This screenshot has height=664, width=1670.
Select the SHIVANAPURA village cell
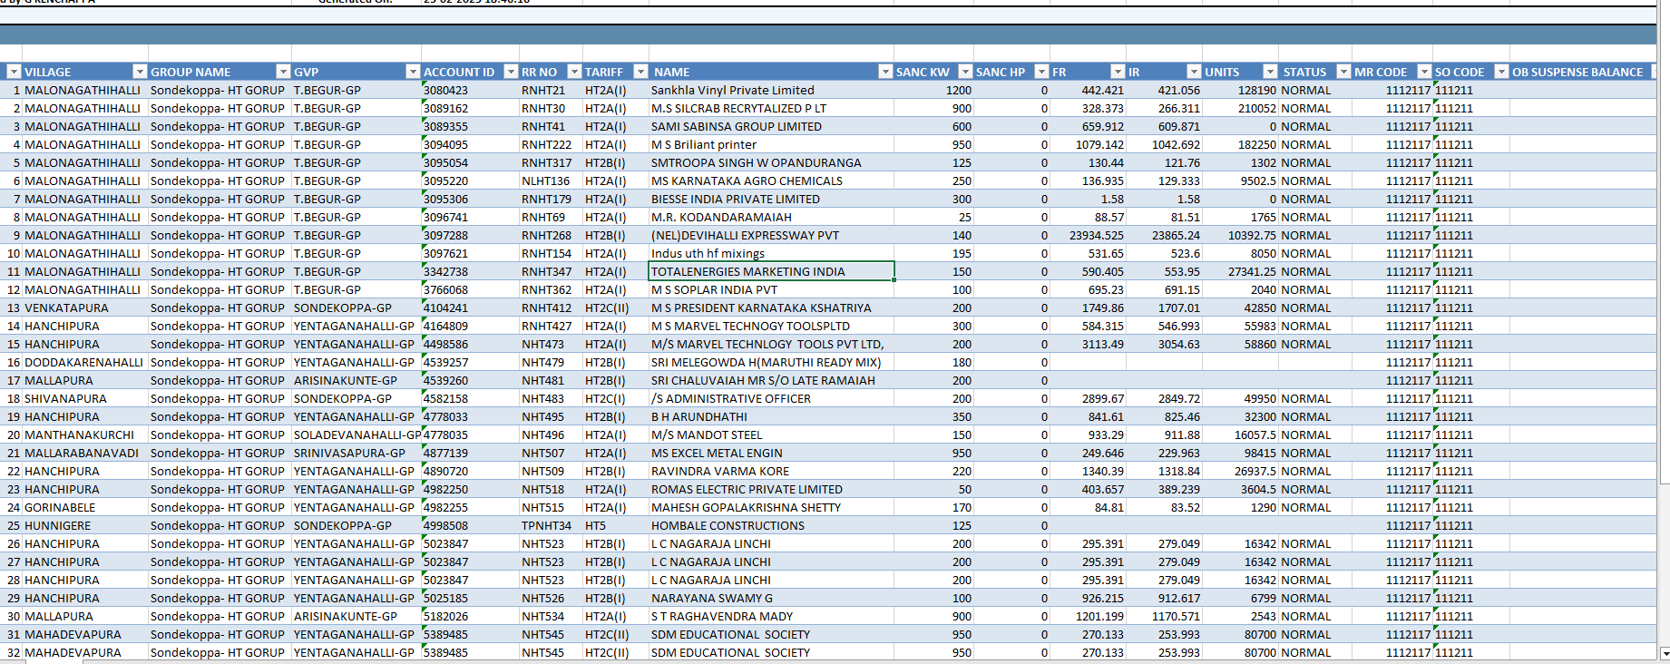coord(85,398)
